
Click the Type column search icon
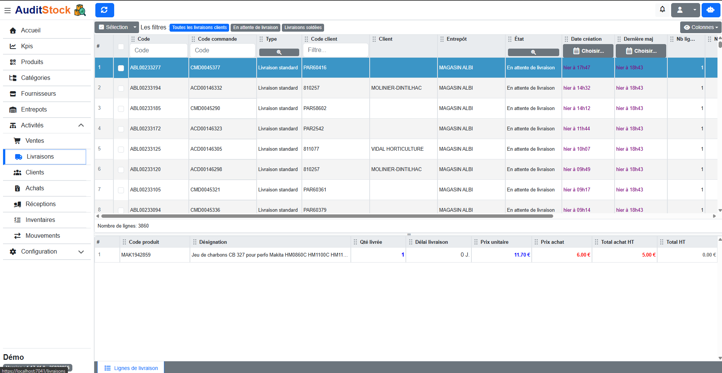[279, 52]
